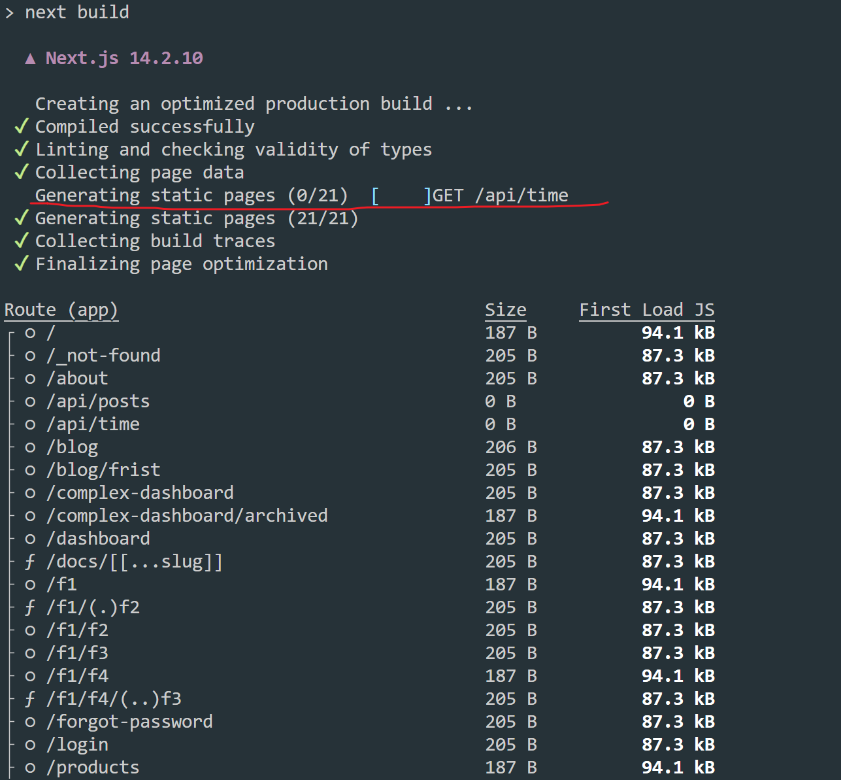
Task: Click the prompt chevron before next build
Action: coord(9,13)
